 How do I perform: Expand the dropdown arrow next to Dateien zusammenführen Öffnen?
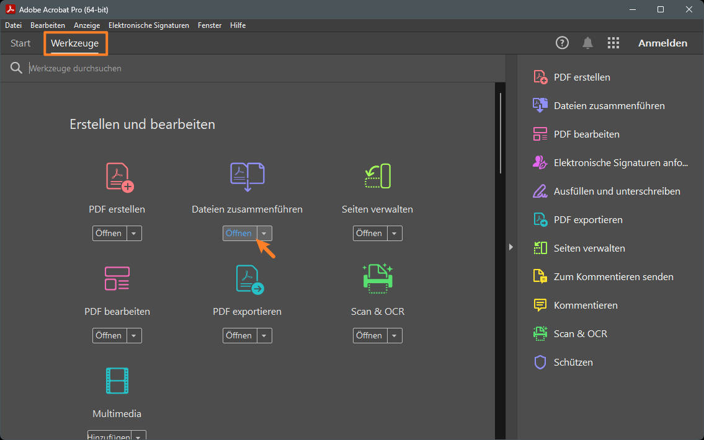(x=264, y=234)
